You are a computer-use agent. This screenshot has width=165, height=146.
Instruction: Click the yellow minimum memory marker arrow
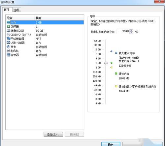[111, 67]
